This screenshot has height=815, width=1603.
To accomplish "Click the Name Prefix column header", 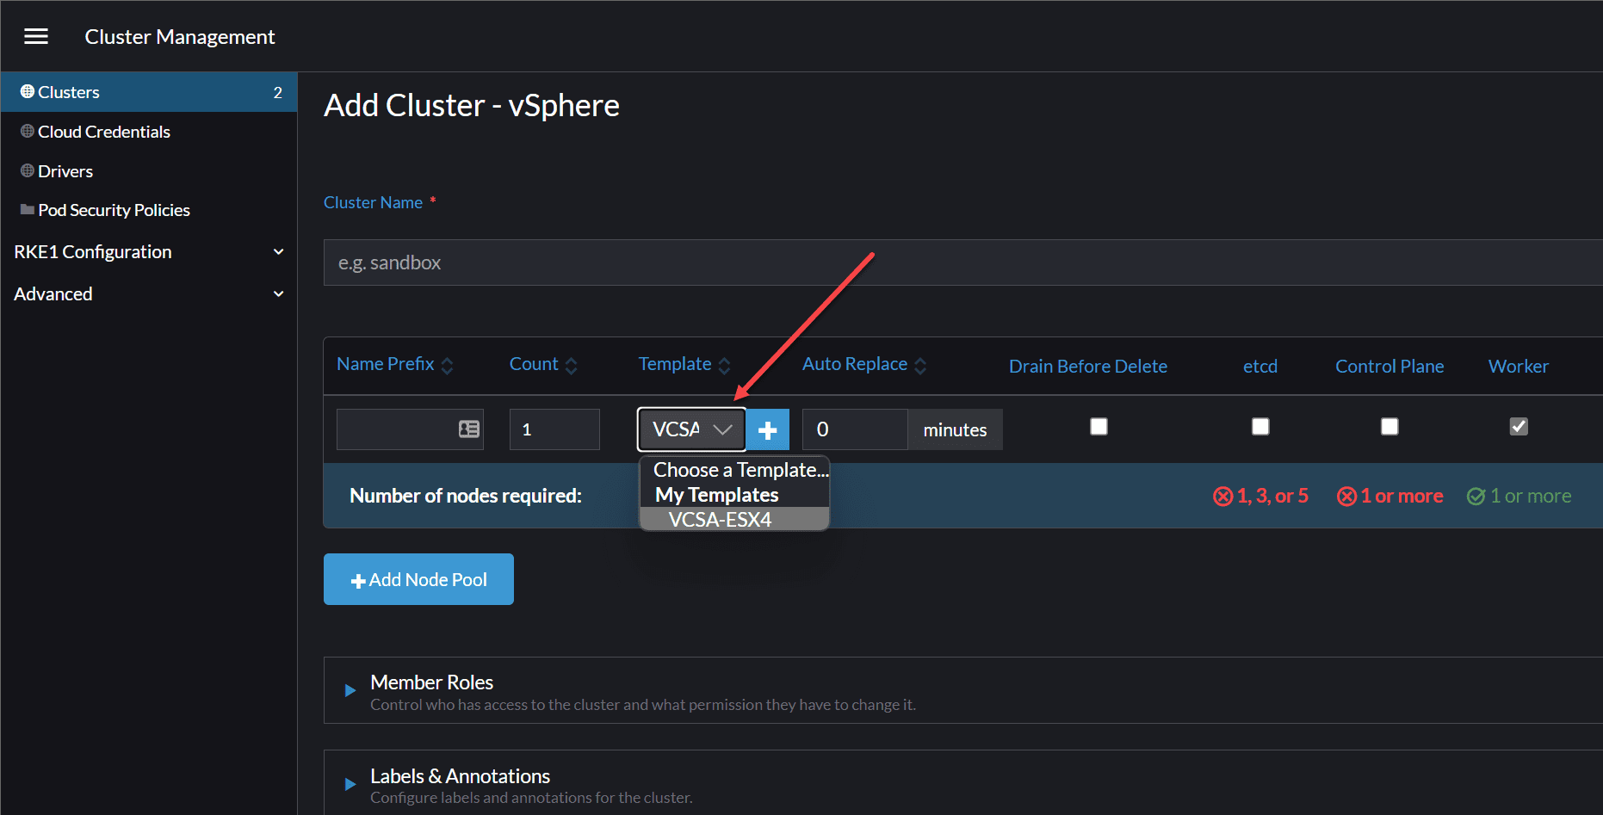I will click(x=386, y=364).
